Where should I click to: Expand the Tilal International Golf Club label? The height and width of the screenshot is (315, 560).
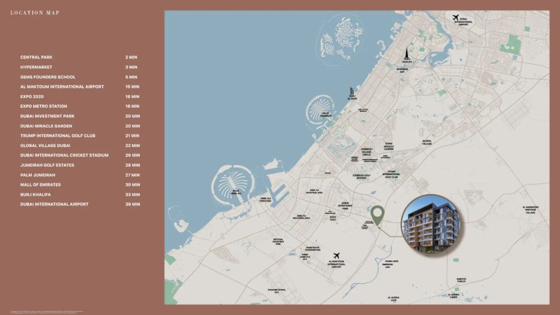tap(392, 175)
